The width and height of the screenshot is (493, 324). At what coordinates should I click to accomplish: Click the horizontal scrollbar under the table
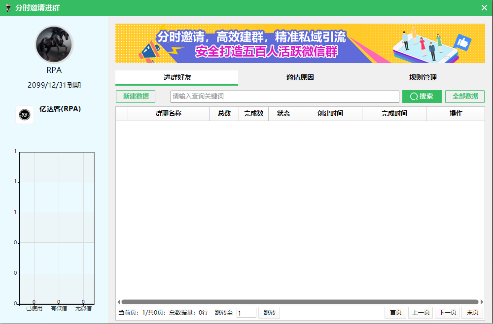pyautogui.click(x=300, y=302)
